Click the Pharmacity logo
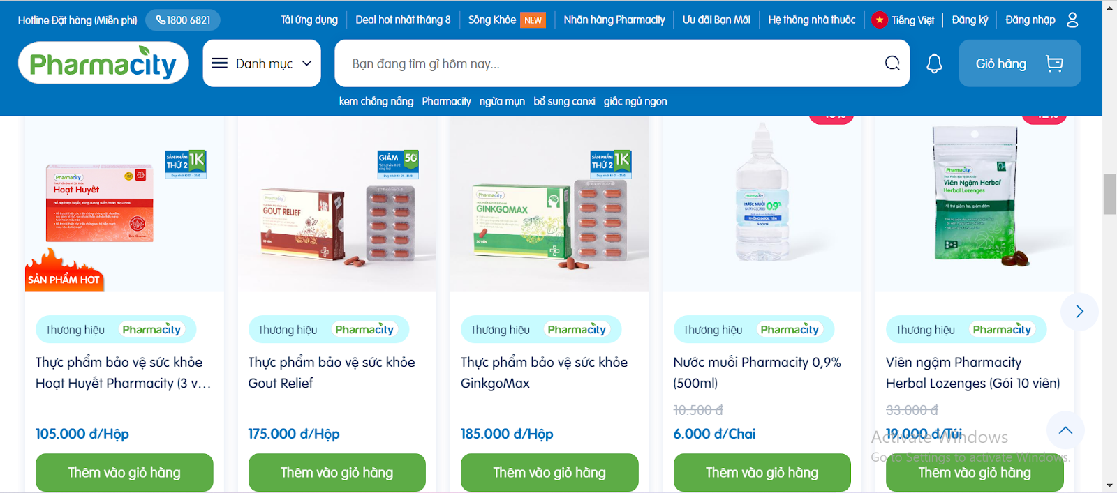The image size is (1117, 493). pyautogui.click(x=103, y=63)
